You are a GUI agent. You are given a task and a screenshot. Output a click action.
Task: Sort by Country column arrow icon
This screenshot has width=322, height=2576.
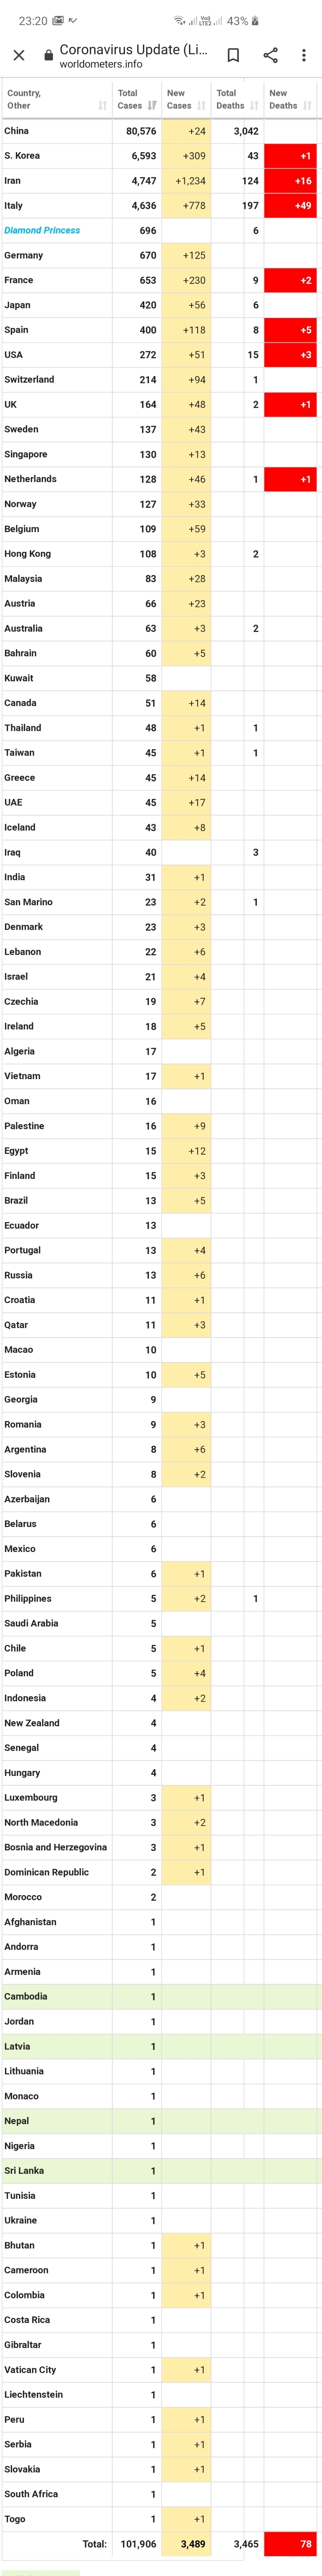click(x=102, y=105)
